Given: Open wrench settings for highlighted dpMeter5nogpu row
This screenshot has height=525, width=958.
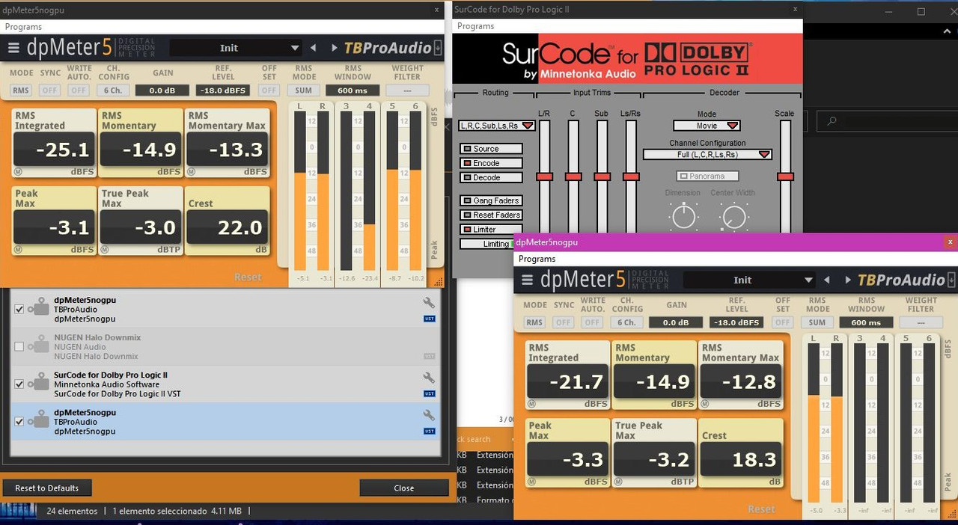Looking at the screenshot, I should tap(429, 416).
